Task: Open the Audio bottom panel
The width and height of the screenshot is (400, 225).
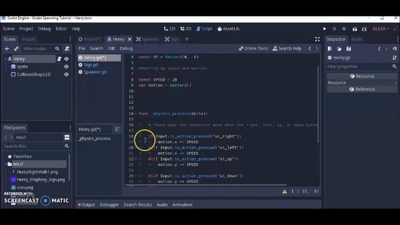Action: pos(162,204)
